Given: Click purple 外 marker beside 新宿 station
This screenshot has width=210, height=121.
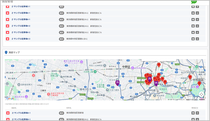Looking at the screenshot, I should tap(156, 83).
